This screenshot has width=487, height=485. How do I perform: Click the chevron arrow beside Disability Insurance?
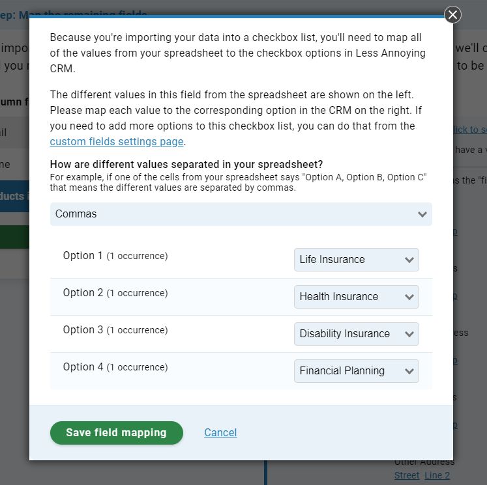pos(409,334)
